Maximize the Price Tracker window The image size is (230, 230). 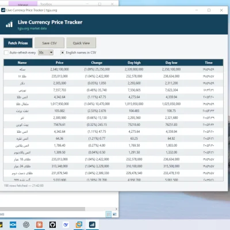(209, 10)
